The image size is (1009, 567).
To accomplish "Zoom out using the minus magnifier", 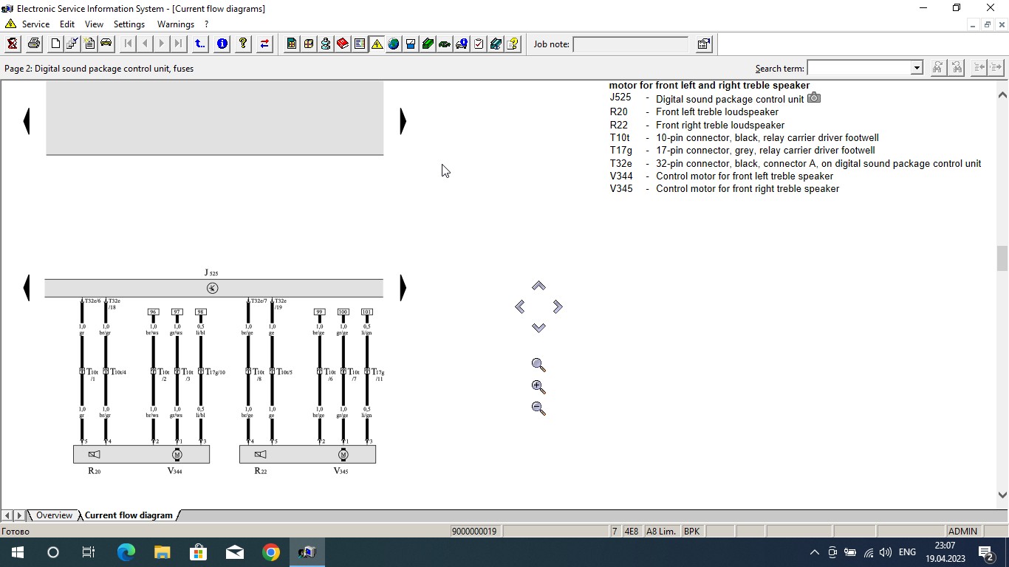I will pyautogui.click(x=538, y=408).
